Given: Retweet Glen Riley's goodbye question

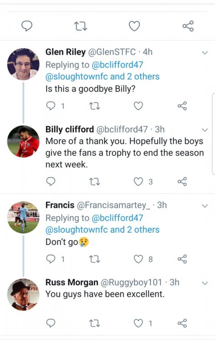Looking at the screenshot, I should coord(95,106).
